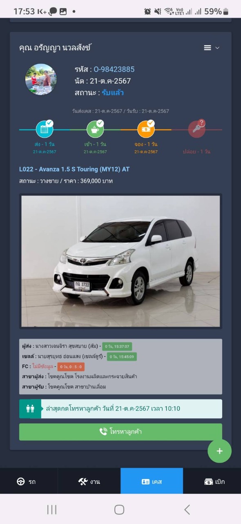Screen dimensions: 241x524
Task: Tap the Android home navigation button
Action: [x=119, y=510]
